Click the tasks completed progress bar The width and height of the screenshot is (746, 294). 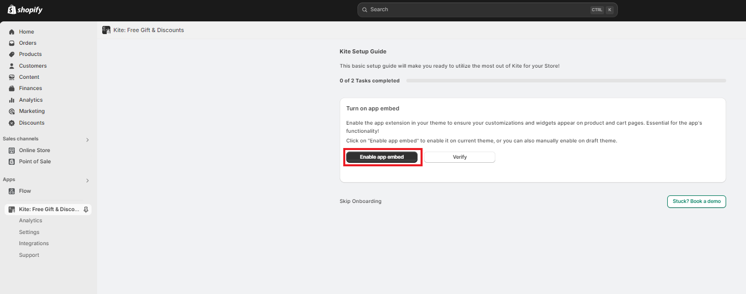[x=565, y=81]
